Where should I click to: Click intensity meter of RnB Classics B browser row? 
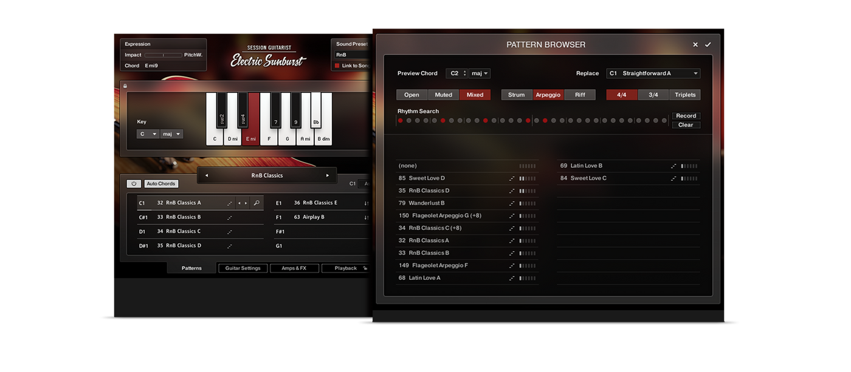(x=528, y=253)
